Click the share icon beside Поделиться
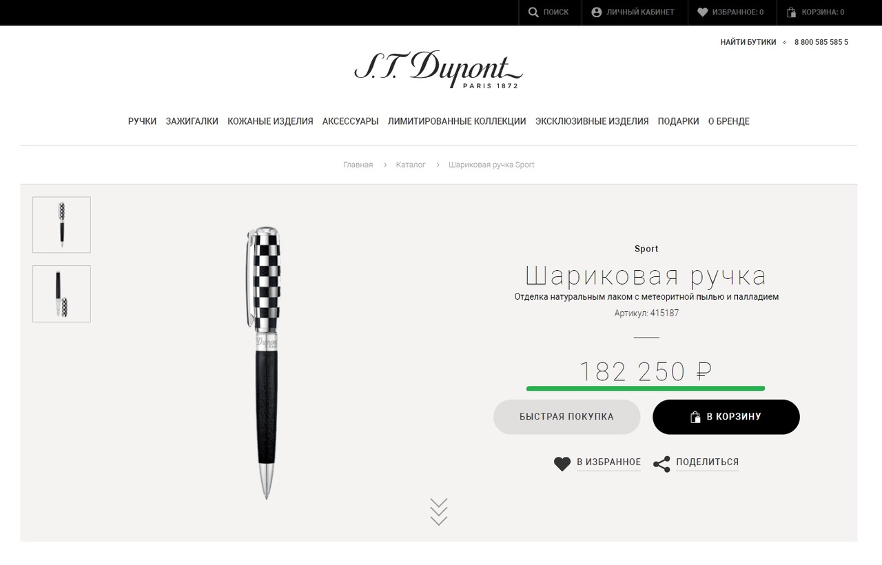Image resolution: width=882 pixels, height=565 pixels. click(661, 464)
